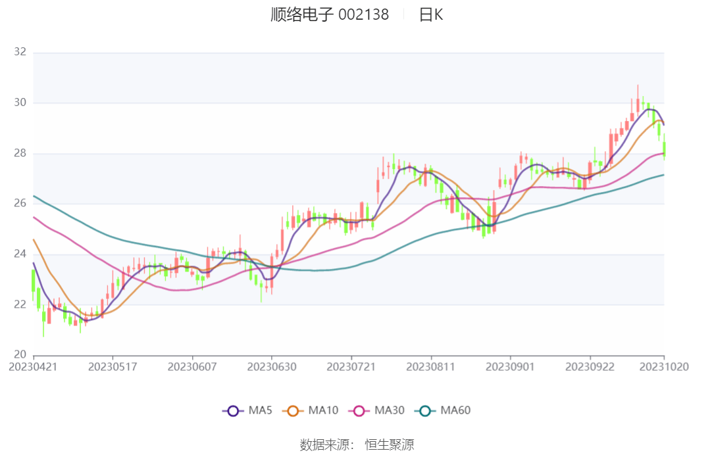
Task: Click the 20230922 x-axis date label
Action: (590, 367)
